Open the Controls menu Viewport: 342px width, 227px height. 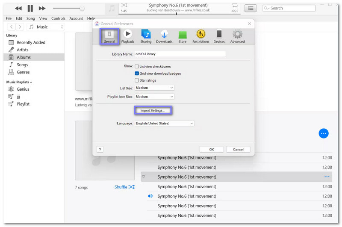pos(58,18)
